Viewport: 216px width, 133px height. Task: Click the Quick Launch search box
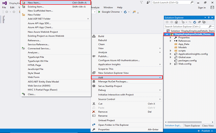click(x=173, y=2)
